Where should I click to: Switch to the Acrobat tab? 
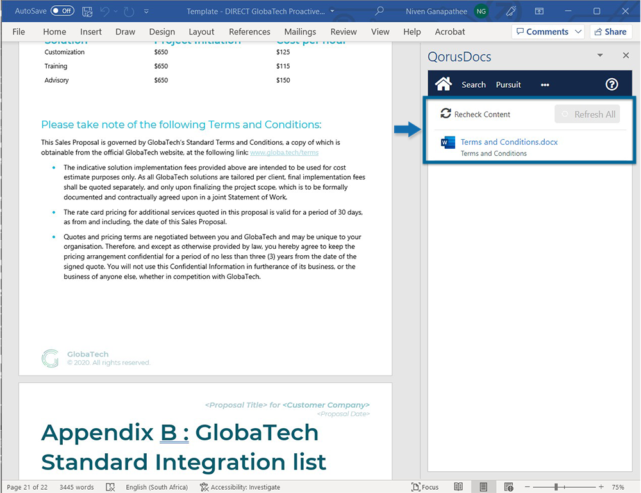pyautogui.click(x=450, y=32)
